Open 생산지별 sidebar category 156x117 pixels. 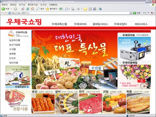pos(14,63)
